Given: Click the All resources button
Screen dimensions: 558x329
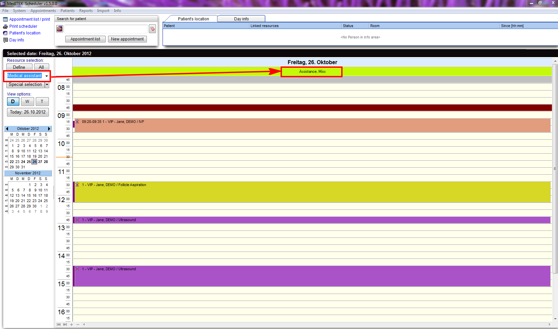Looking at the screenshot, I should (41, 67).
